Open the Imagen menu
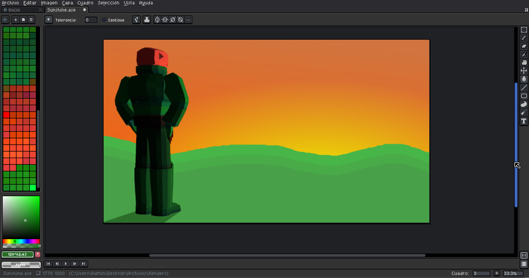This screenshot has width=529, height=278. click(49, 3)
